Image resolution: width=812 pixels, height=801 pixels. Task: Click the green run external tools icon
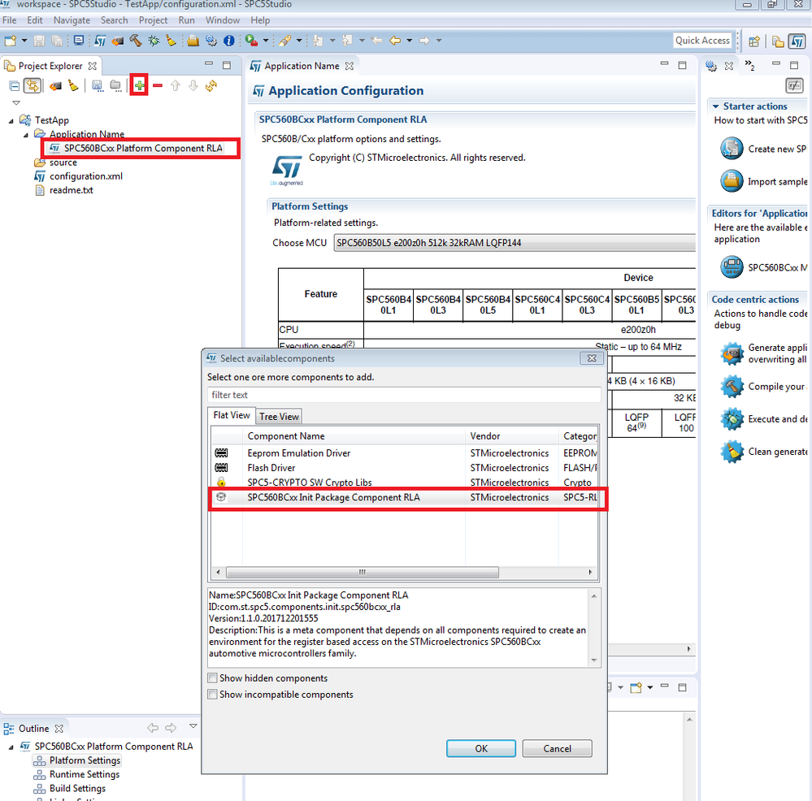pos(252,41)
